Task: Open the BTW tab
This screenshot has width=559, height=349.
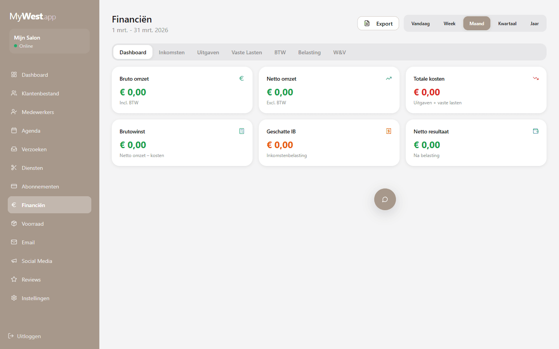Action: [280, 52]
